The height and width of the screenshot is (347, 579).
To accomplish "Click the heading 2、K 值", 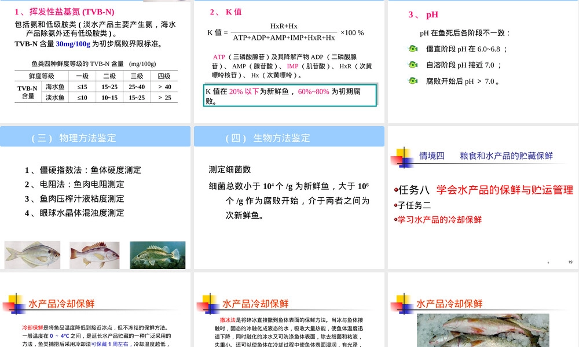I will pos(226,12).
